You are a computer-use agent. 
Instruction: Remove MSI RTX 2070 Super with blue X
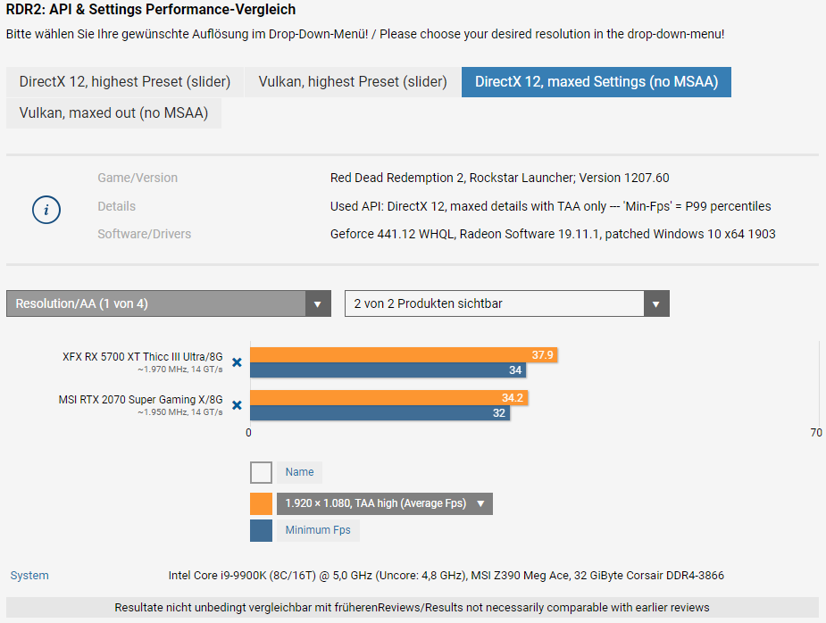pos(237,405)
